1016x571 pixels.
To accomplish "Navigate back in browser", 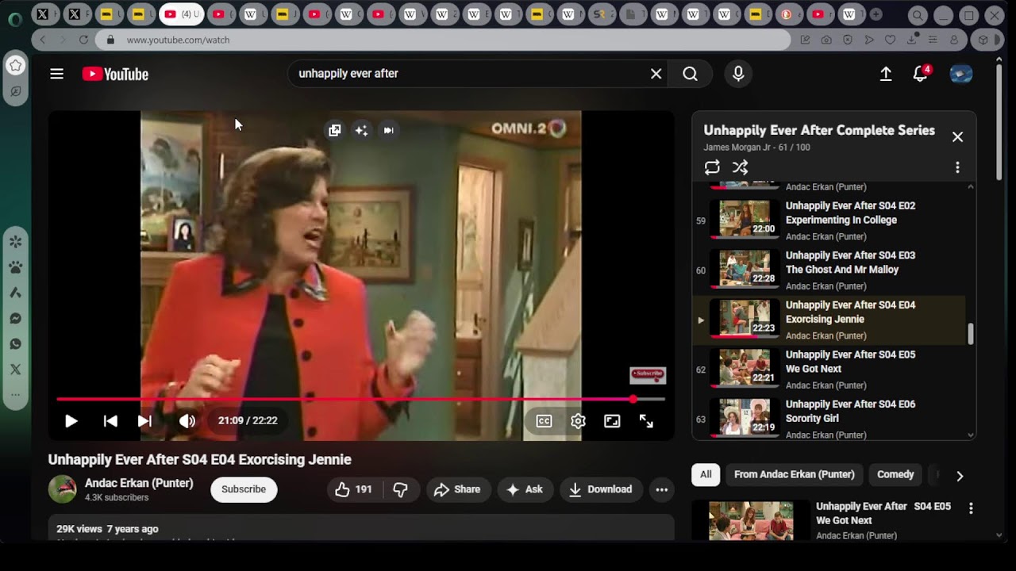I will (43, 40).
